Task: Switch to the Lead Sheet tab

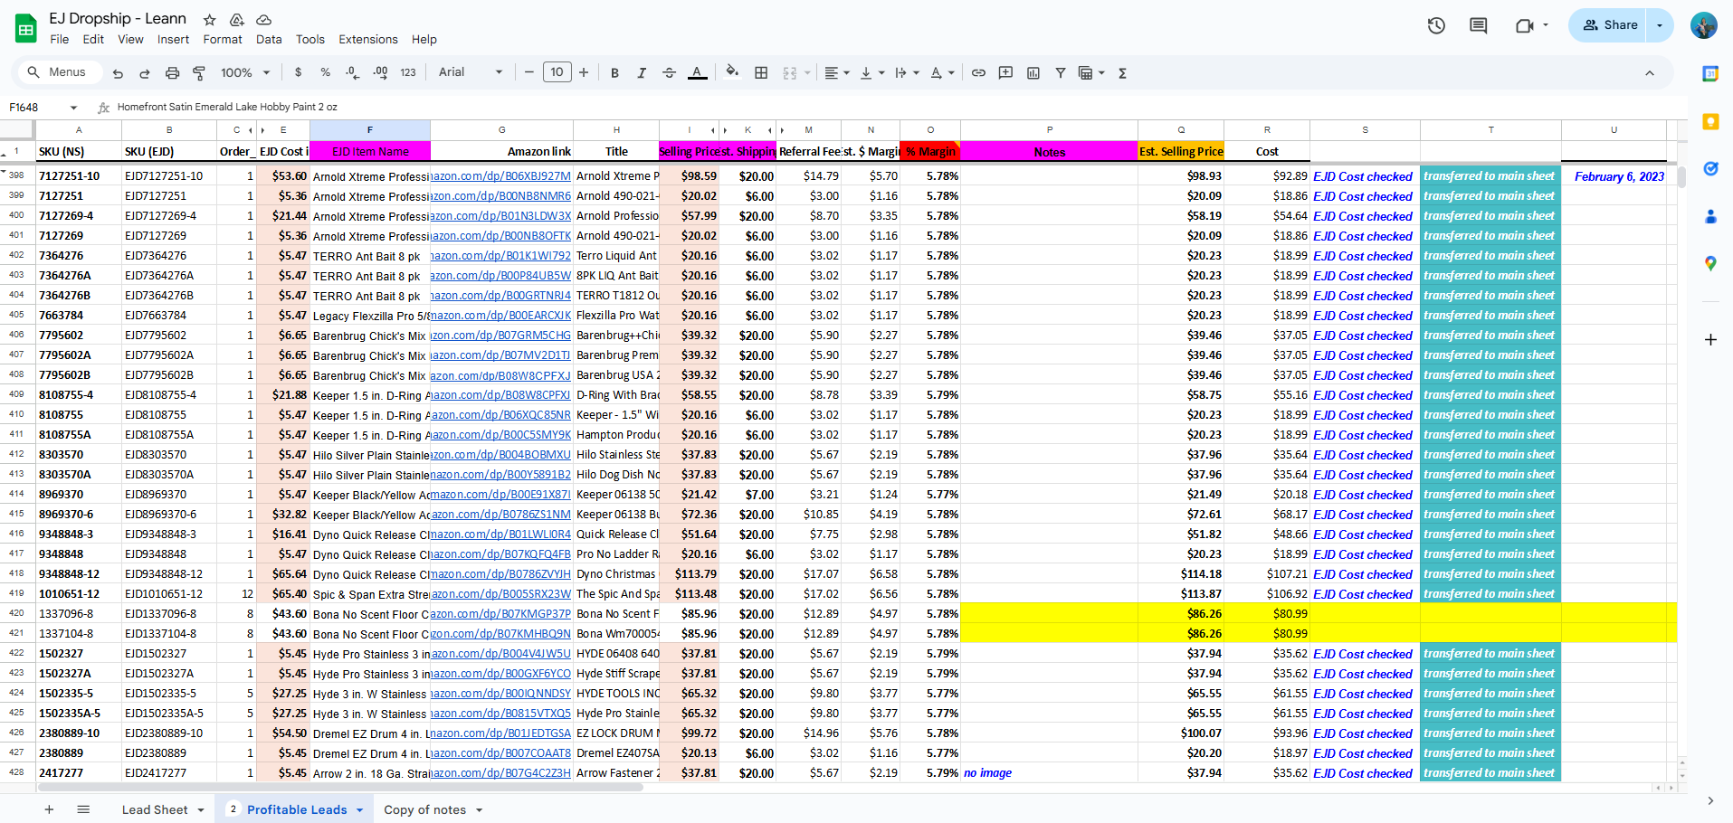Action: tap(155, 809)
